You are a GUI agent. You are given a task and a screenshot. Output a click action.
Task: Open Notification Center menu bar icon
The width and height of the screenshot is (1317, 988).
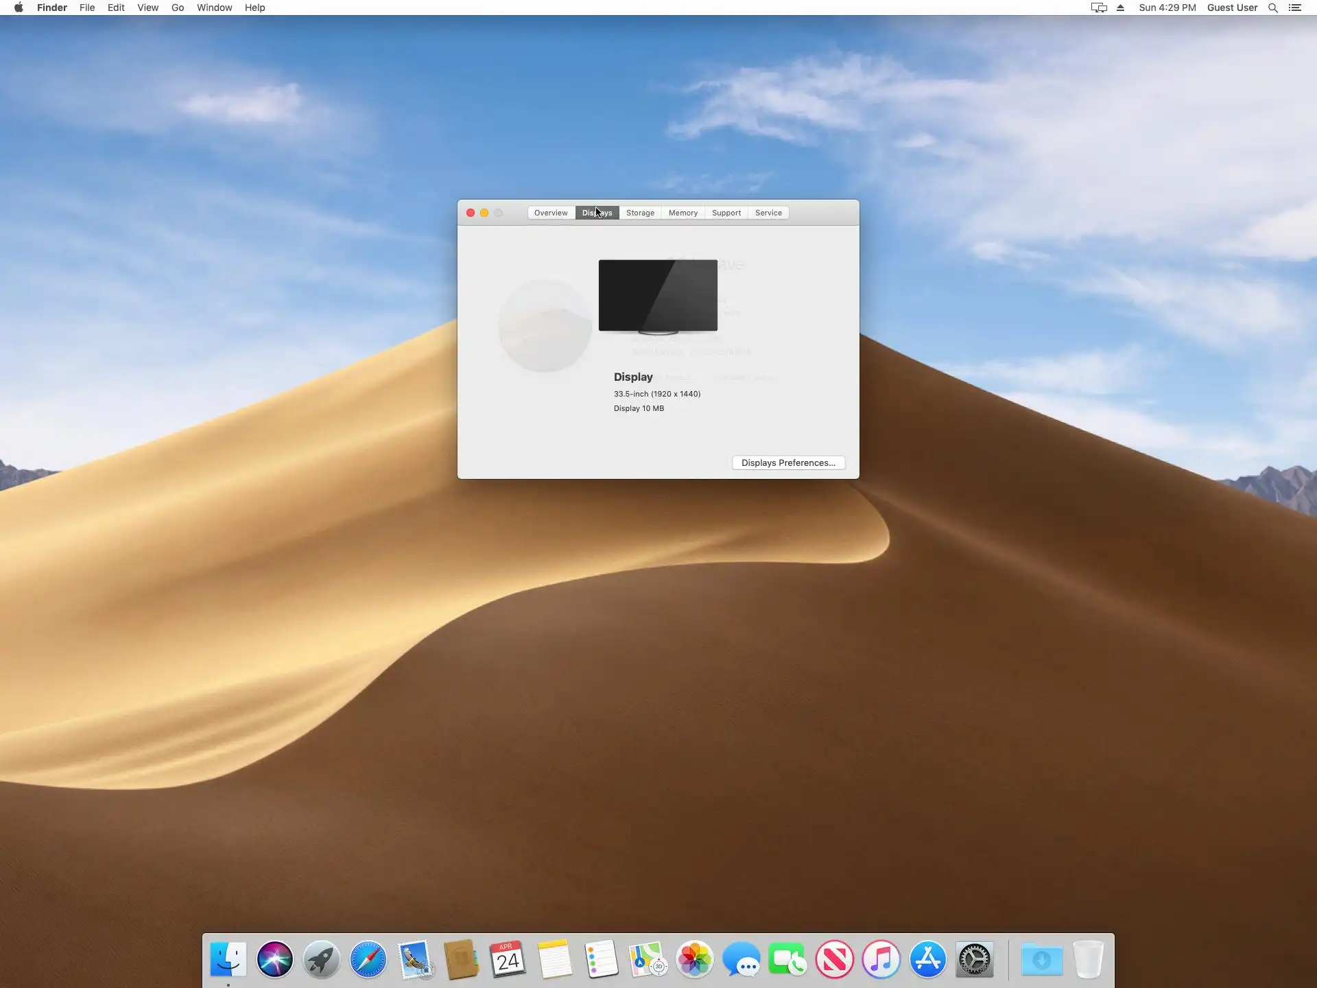[x=1295, y=8]
